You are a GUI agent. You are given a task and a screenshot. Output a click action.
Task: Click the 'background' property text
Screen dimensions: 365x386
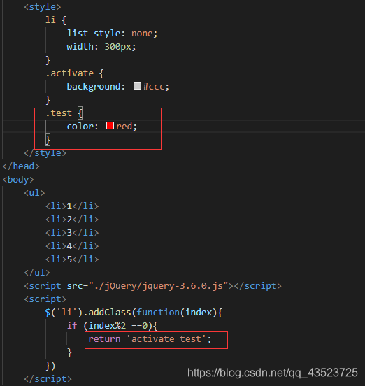[x=94, y=87]
